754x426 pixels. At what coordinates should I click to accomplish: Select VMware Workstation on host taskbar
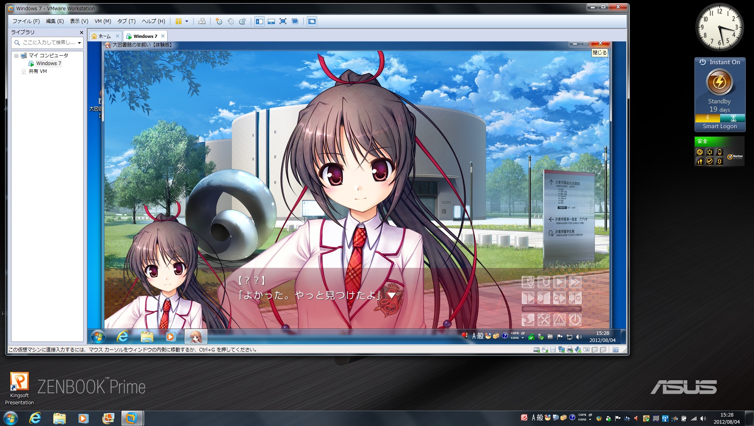click(132, 418)
